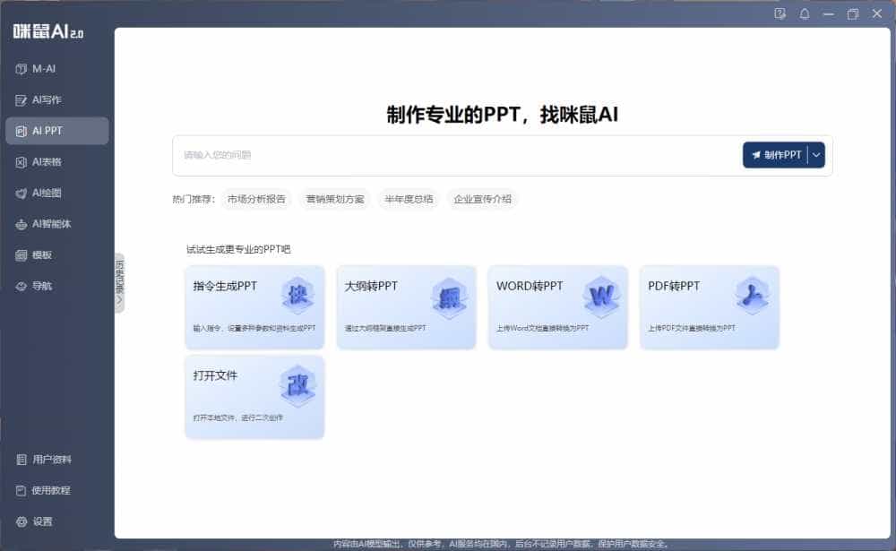Expand the arrow beside 制作PPT button
Image resolution: width=896 pixels, height=551 pixels.
pyautogui.click(x=814, y=155)
